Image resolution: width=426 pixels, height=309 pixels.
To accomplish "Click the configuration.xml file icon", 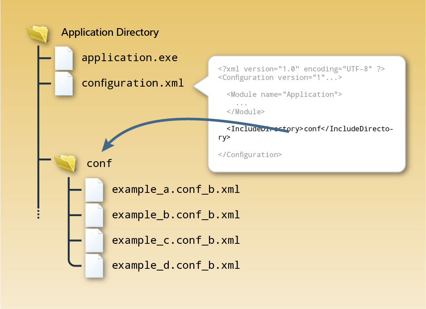I will [x=64, y=84].
